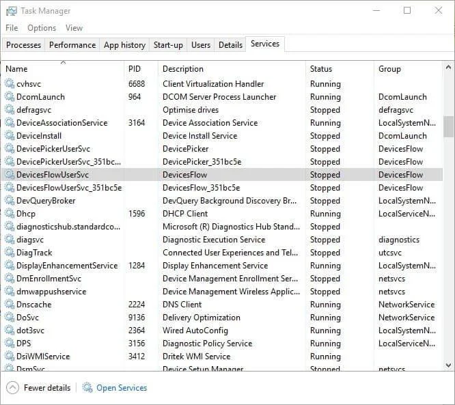455x405 pixels.
Task: Click PID 964 of DcomLaunch
Action: click(x=135, y=96)
